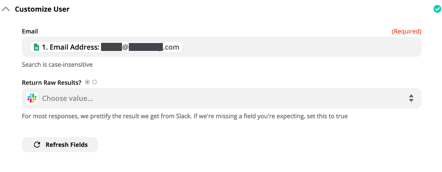Viewport: 442px width, 172px height.
Task: Click the Email field label
Action: (30, 31)
